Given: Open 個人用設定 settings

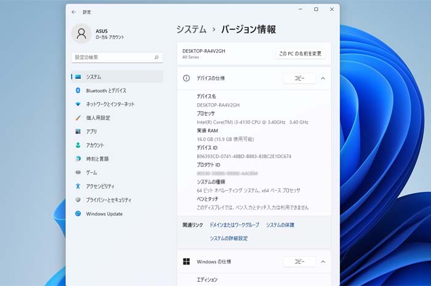Looking at the screenshot, I should (x=117, y=117).
